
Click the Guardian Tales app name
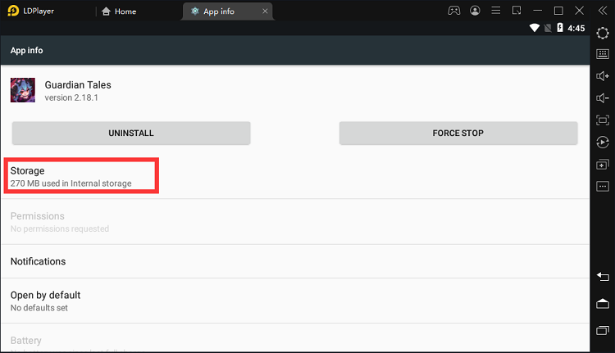tap(78, 85)
